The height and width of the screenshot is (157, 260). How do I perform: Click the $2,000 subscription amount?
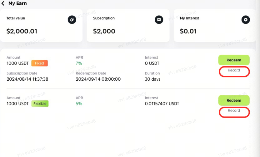104,31
